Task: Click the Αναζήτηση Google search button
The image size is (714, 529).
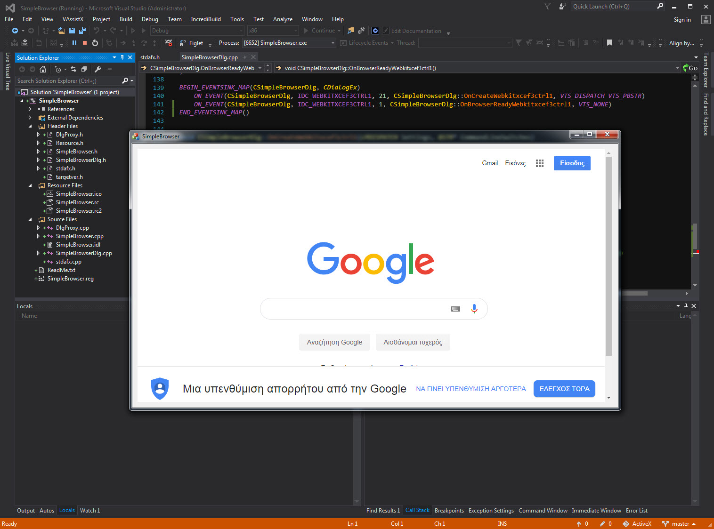Action: 334,343
